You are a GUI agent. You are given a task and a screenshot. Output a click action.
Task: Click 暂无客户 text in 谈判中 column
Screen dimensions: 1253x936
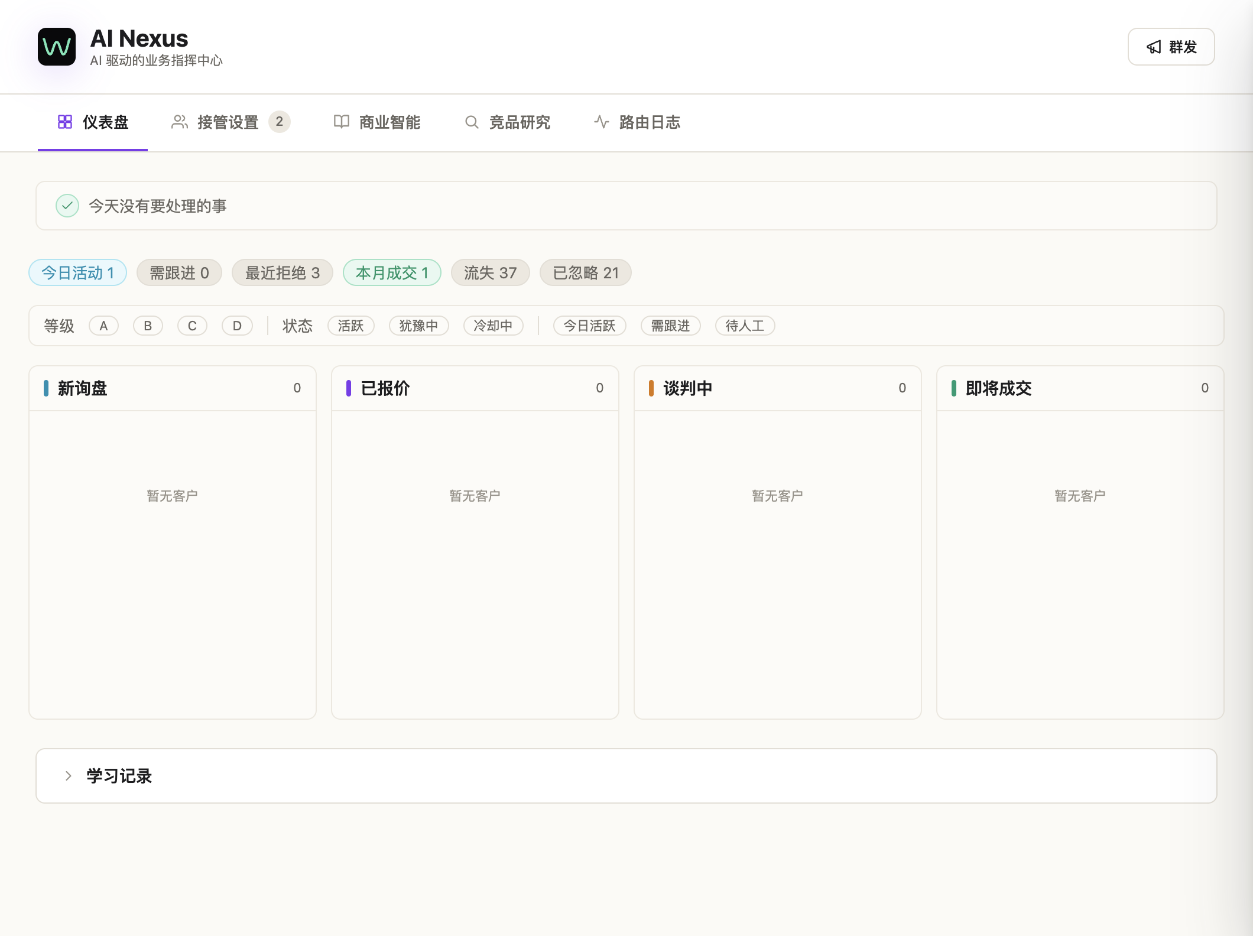coord(778,496)
